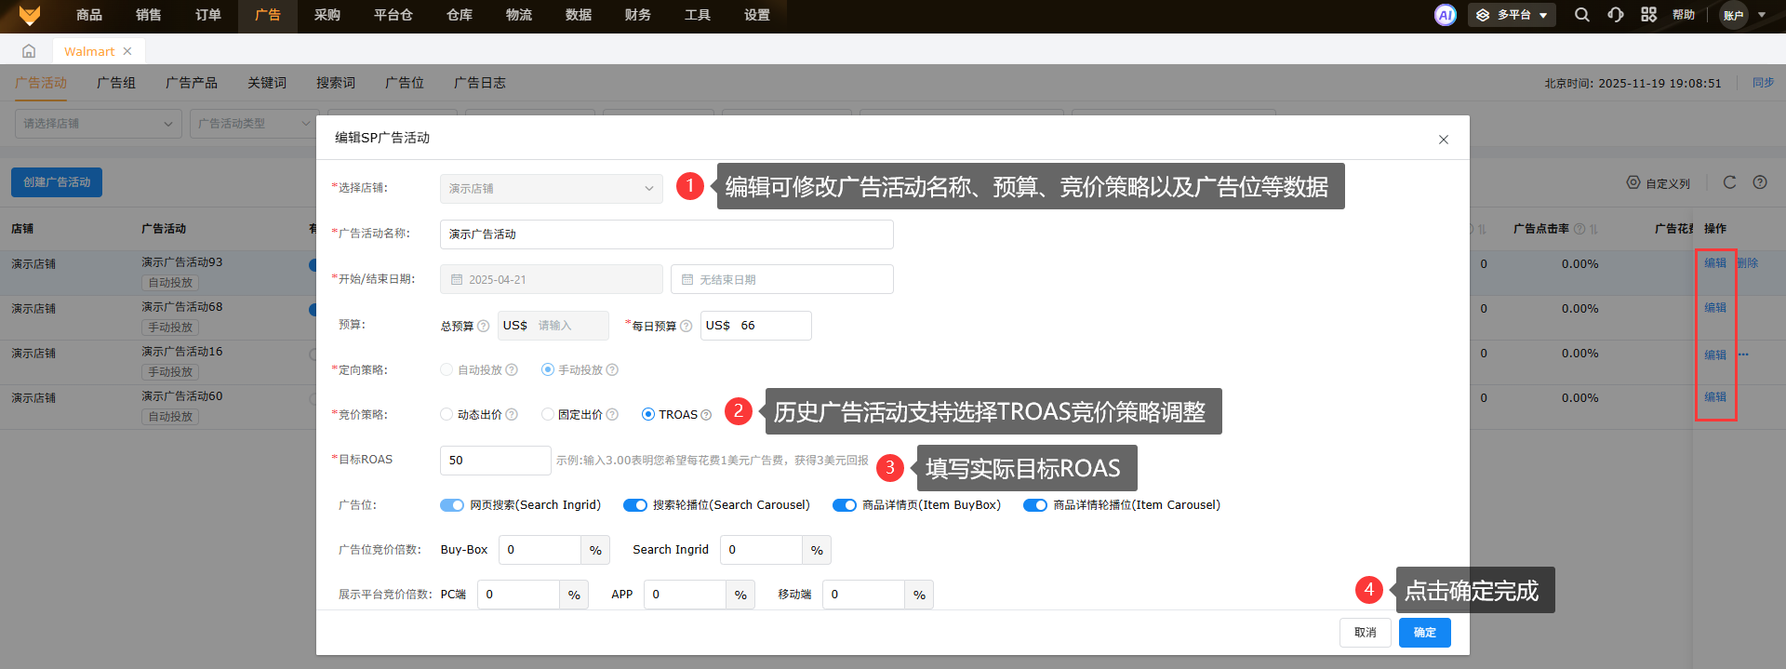The height and width of the screenshot is (669, 1786).
Task: Open the 请选择店铺 filter dropdown
Action: (99, 124)
